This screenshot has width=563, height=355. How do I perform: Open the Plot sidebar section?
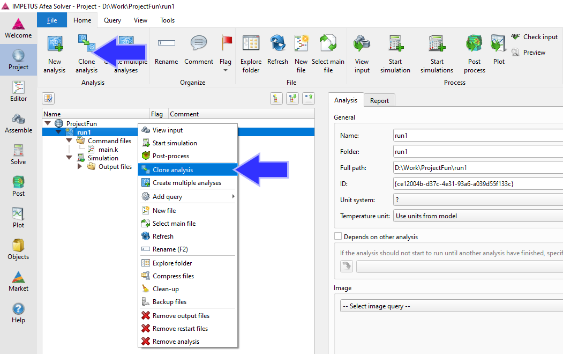[18, 218]
